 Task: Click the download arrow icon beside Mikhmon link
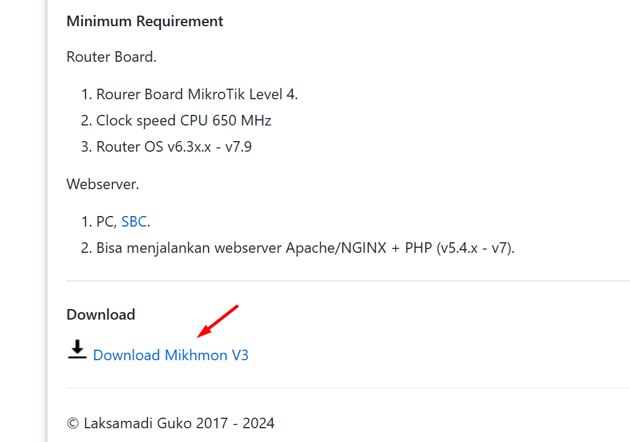coord(77,349)
